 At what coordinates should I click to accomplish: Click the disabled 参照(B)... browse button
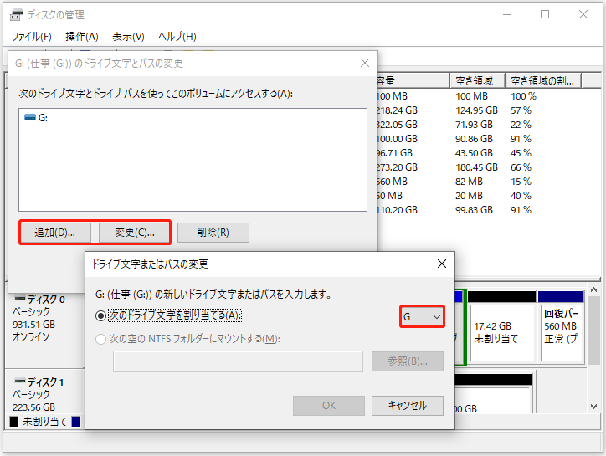(408, 361)
